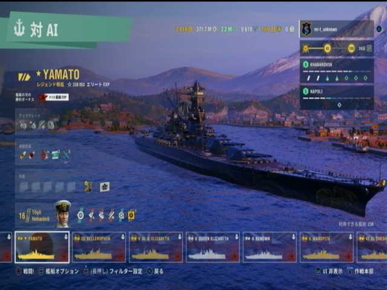
Task: Click the white flower emblem flag icon
Action: coord(105,187)
